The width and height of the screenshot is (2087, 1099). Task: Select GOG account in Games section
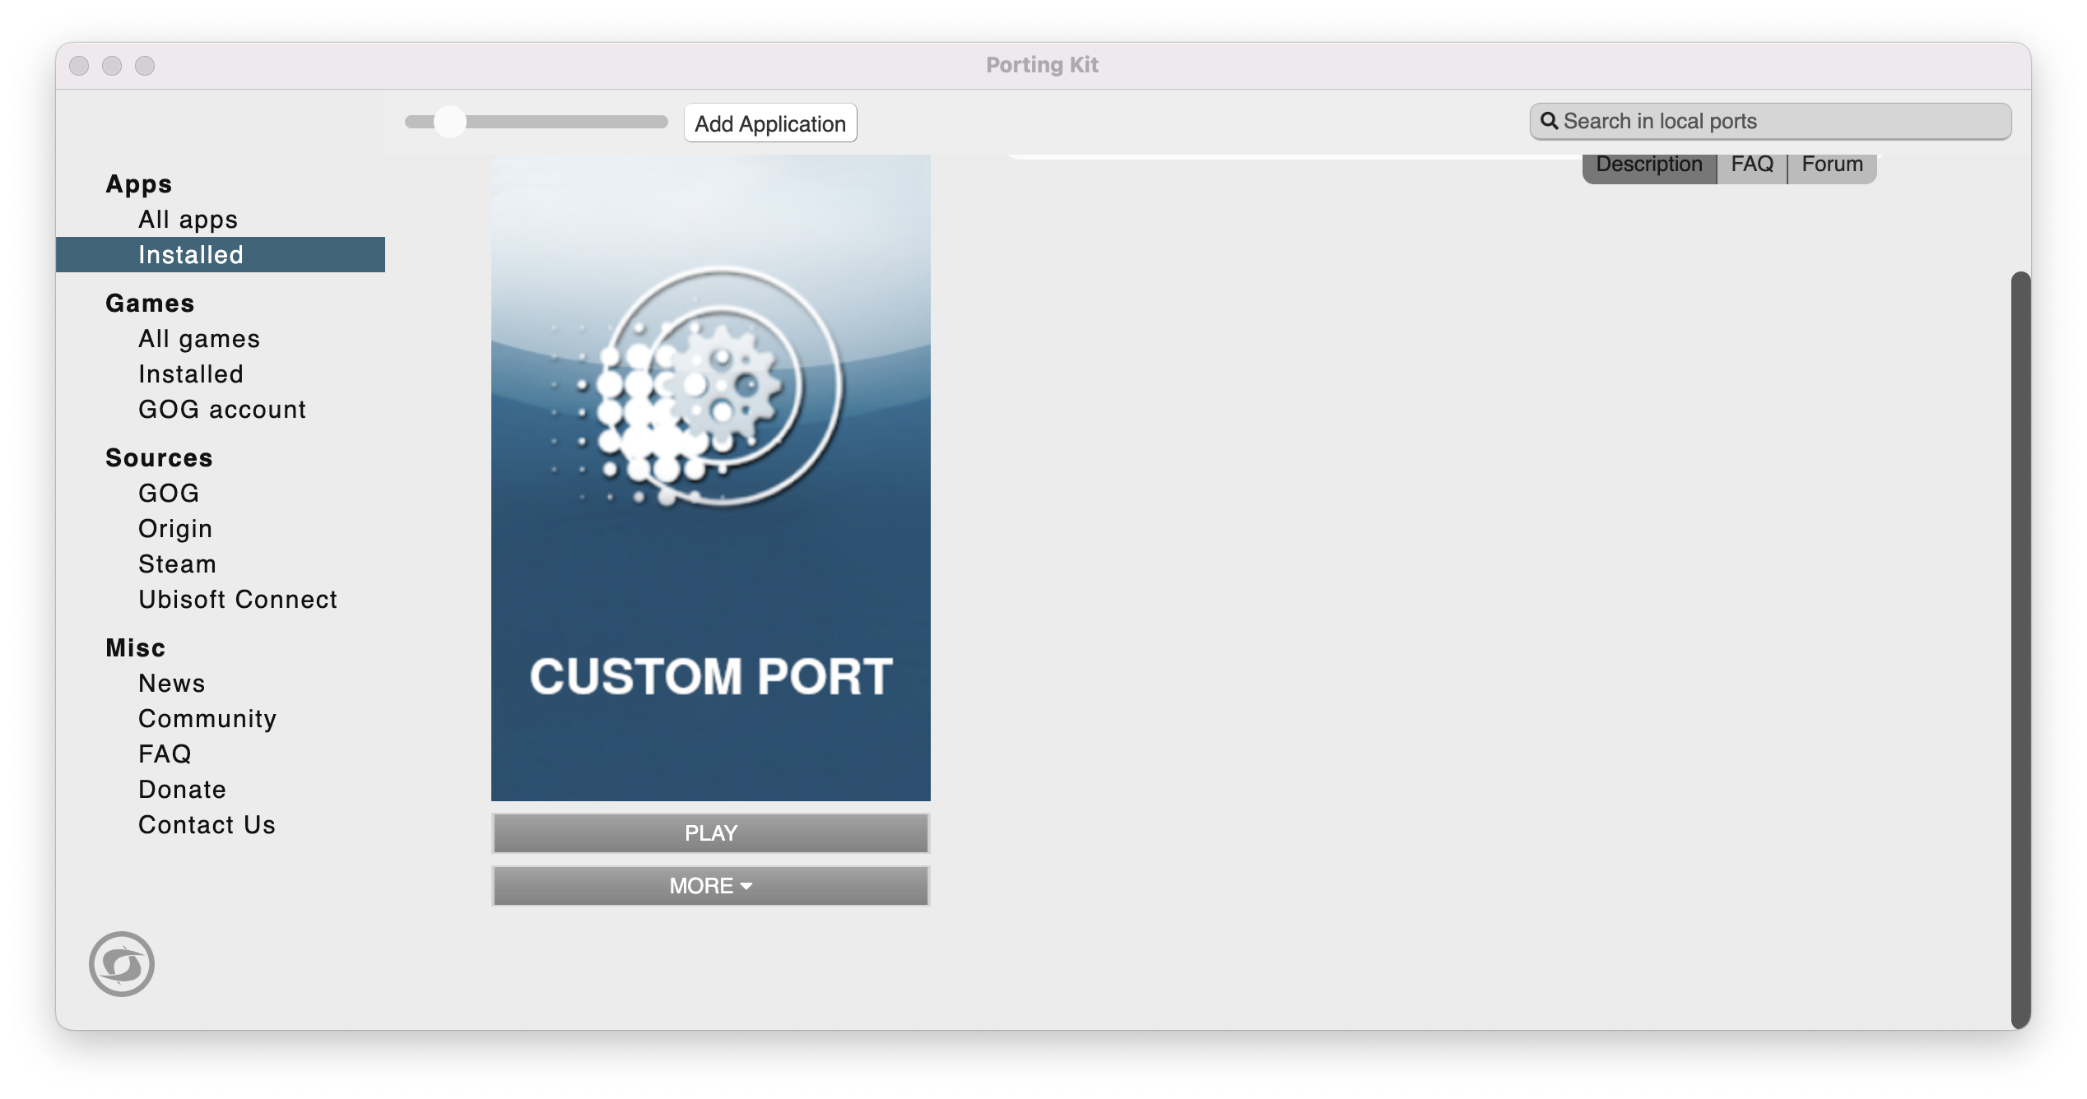[221, 410]
